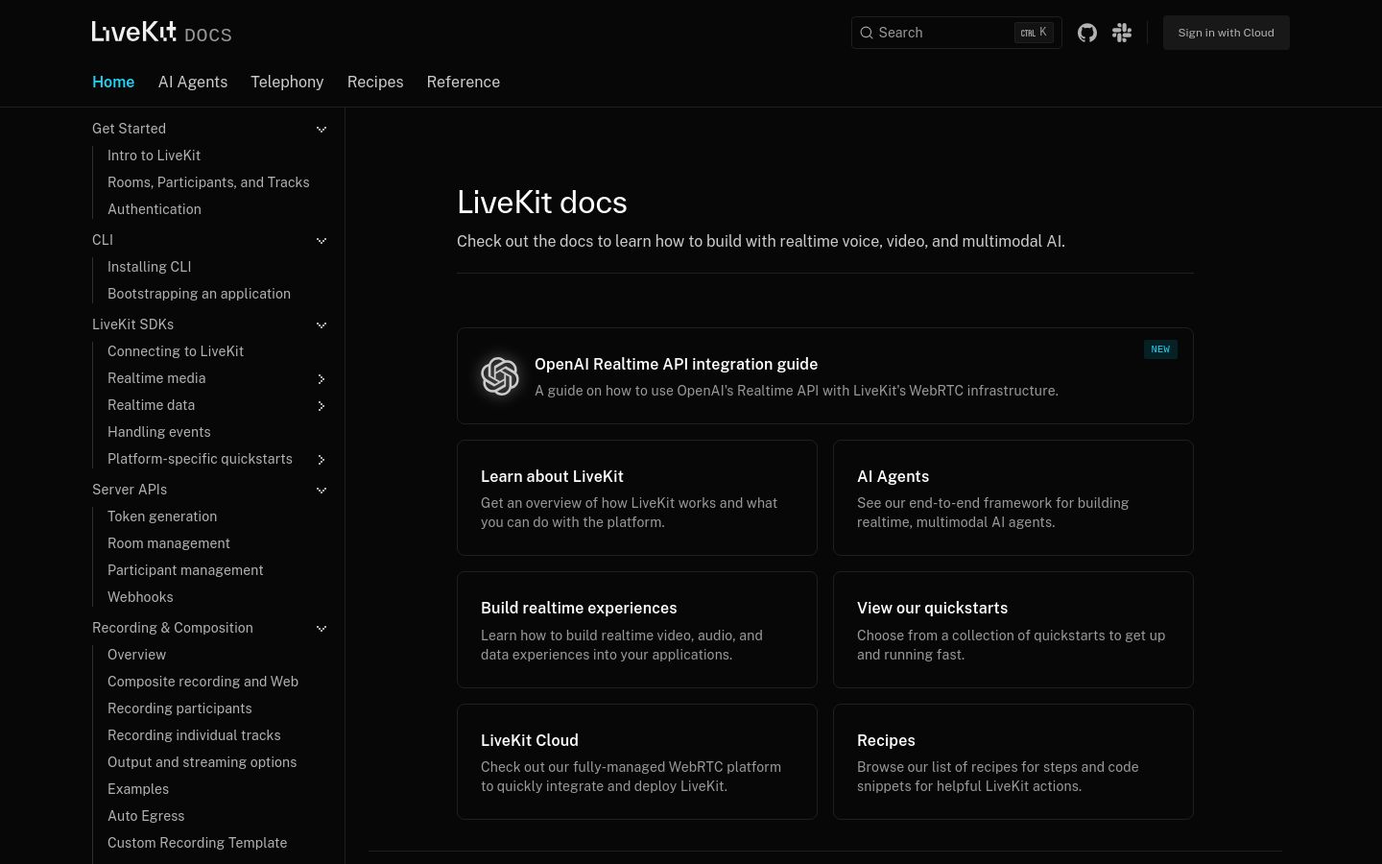The image size is (1382, 864).
Task: Open the Auto Egress page
Action: (146, 816)
